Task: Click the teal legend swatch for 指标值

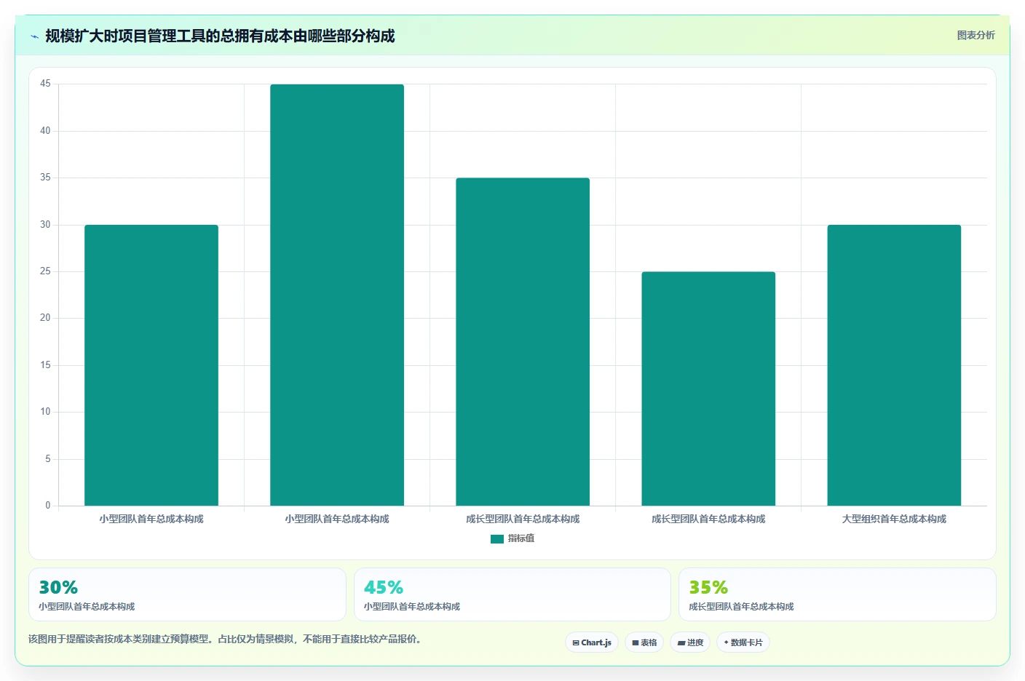Action: tap(497, 539)
